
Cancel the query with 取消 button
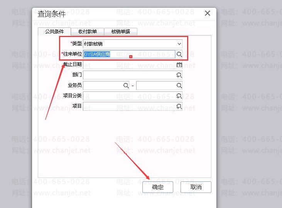[x=196, y=187]
